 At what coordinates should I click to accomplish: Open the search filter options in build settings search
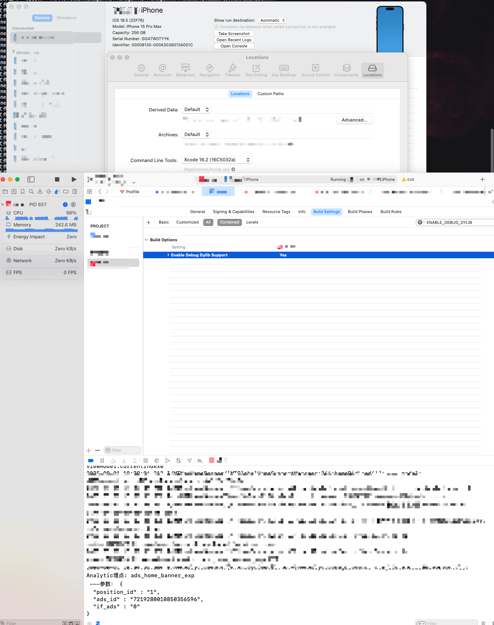coord(421,222)
